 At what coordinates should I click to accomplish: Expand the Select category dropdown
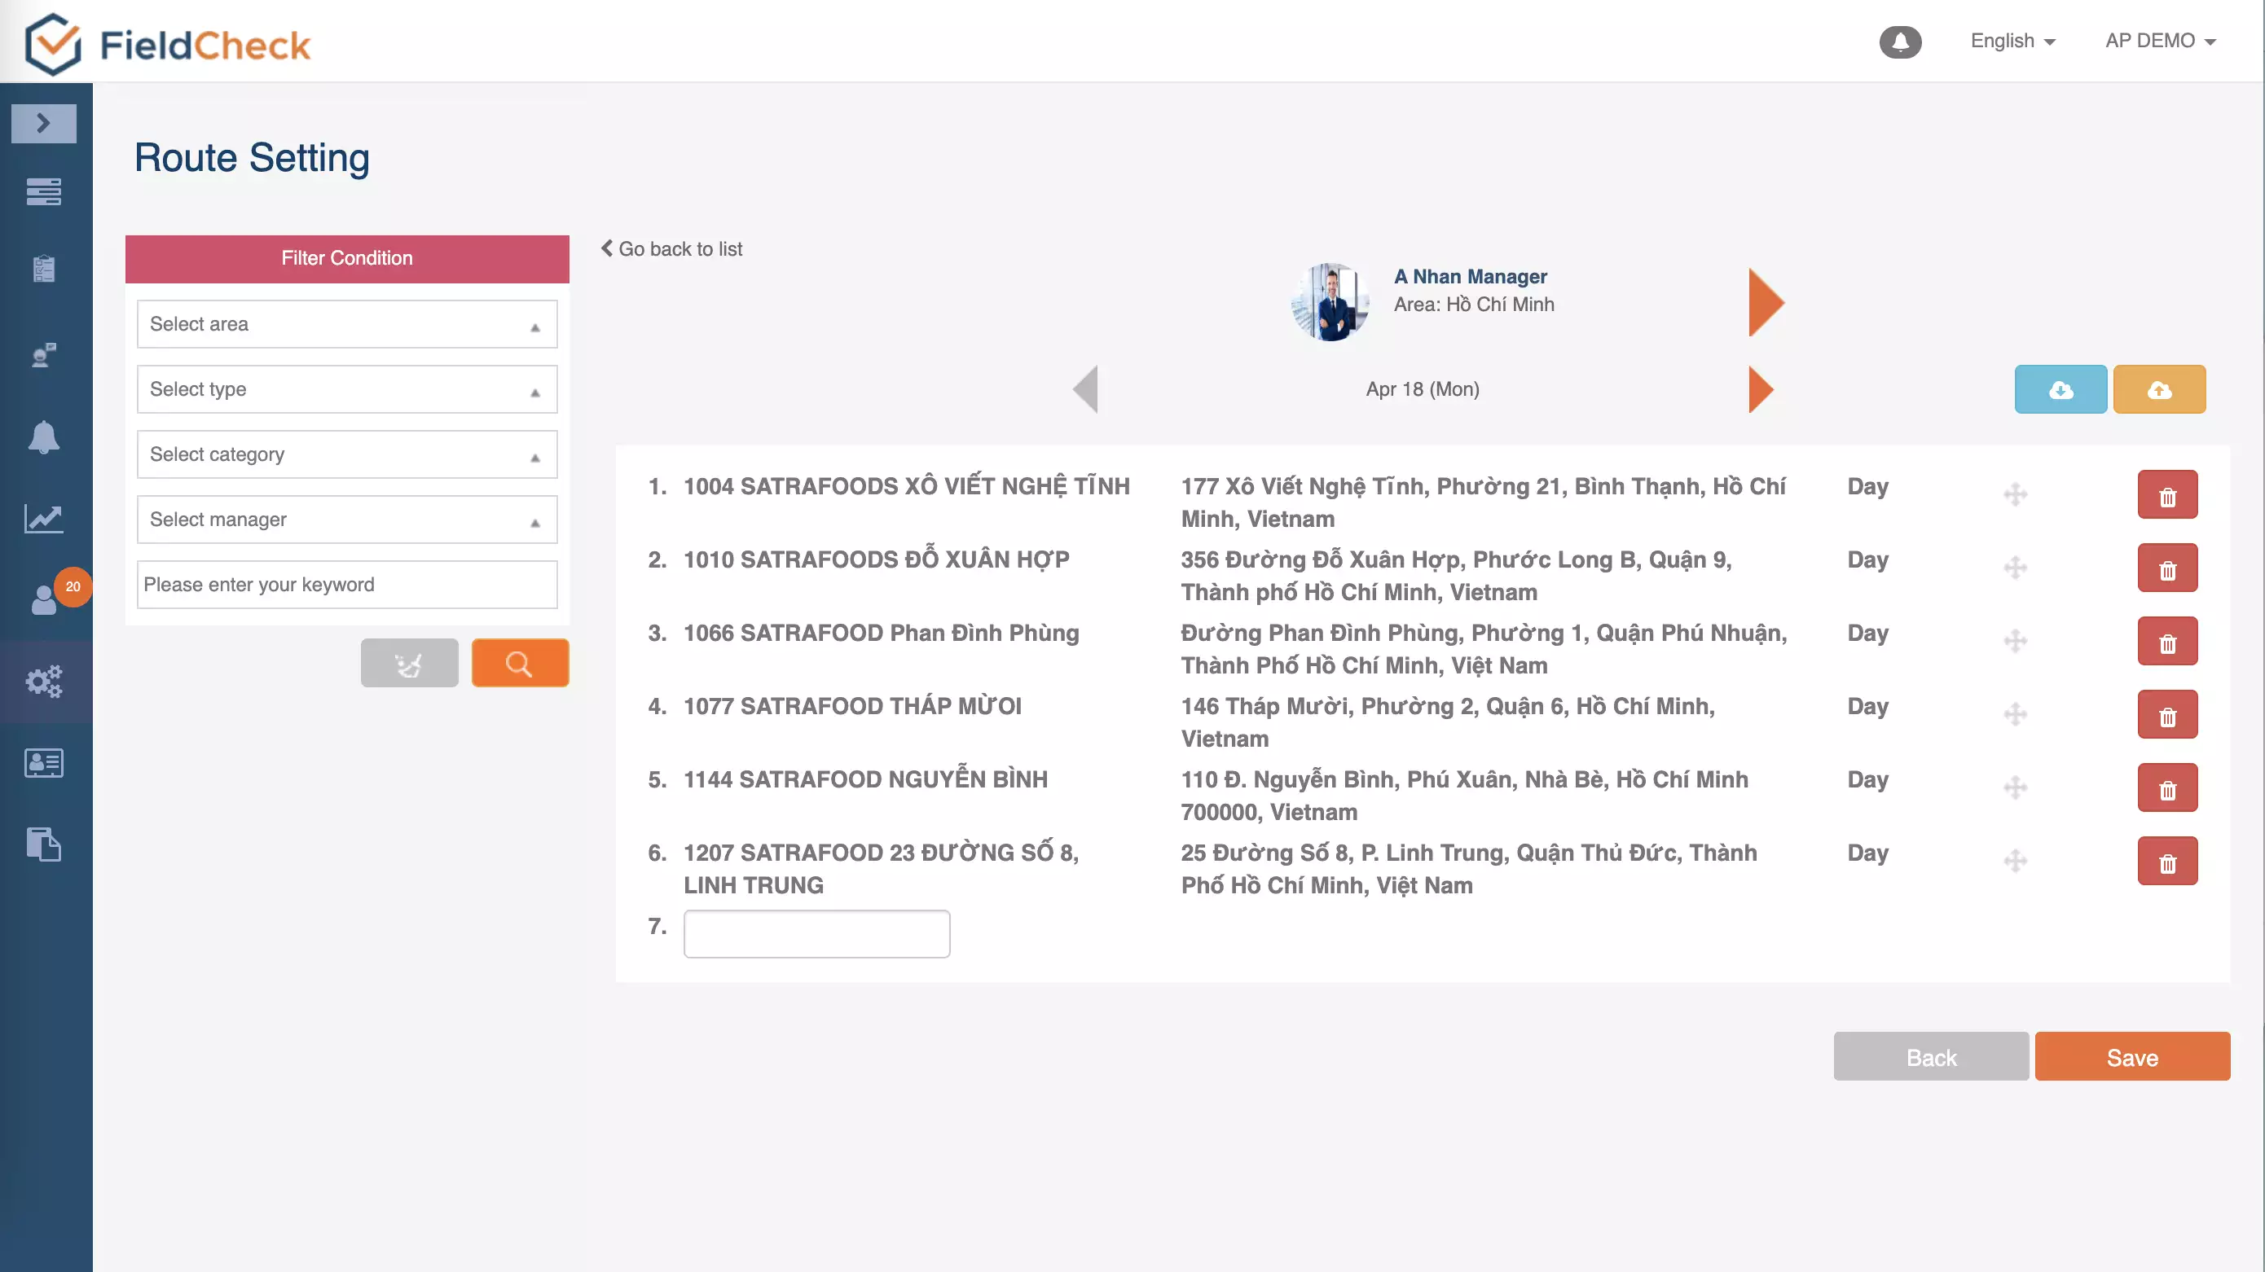pyautogui.click(x=347, y=454)
